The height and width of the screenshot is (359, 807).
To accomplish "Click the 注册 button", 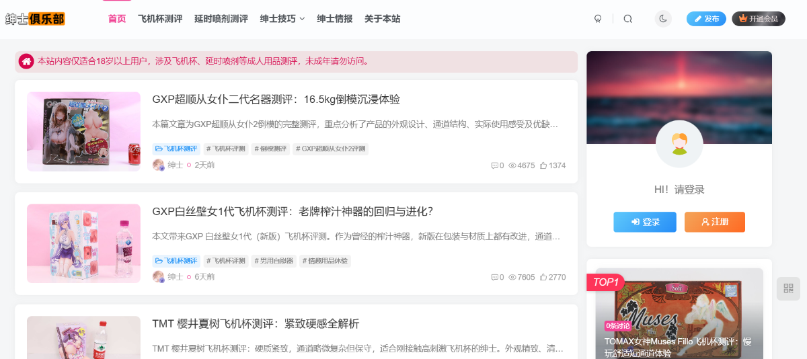I will 715,222.
